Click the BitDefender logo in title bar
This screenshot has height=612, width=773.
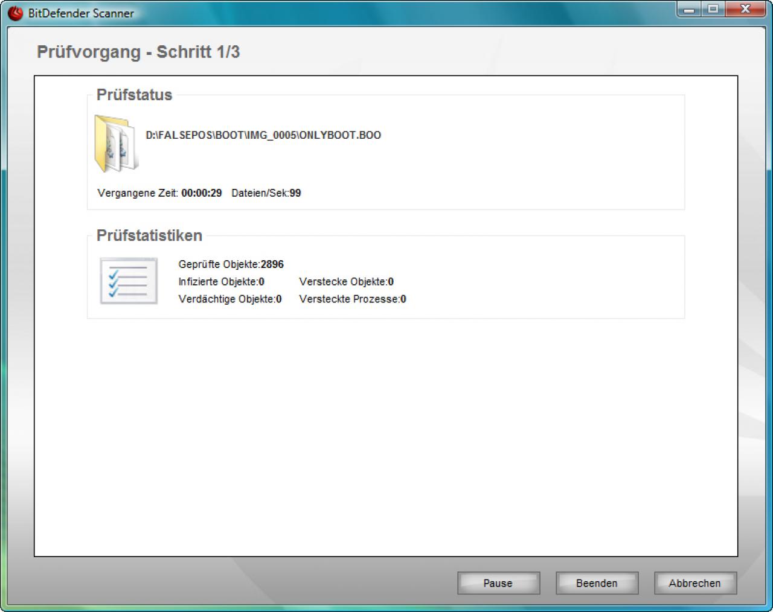click(x=14, y=13)
